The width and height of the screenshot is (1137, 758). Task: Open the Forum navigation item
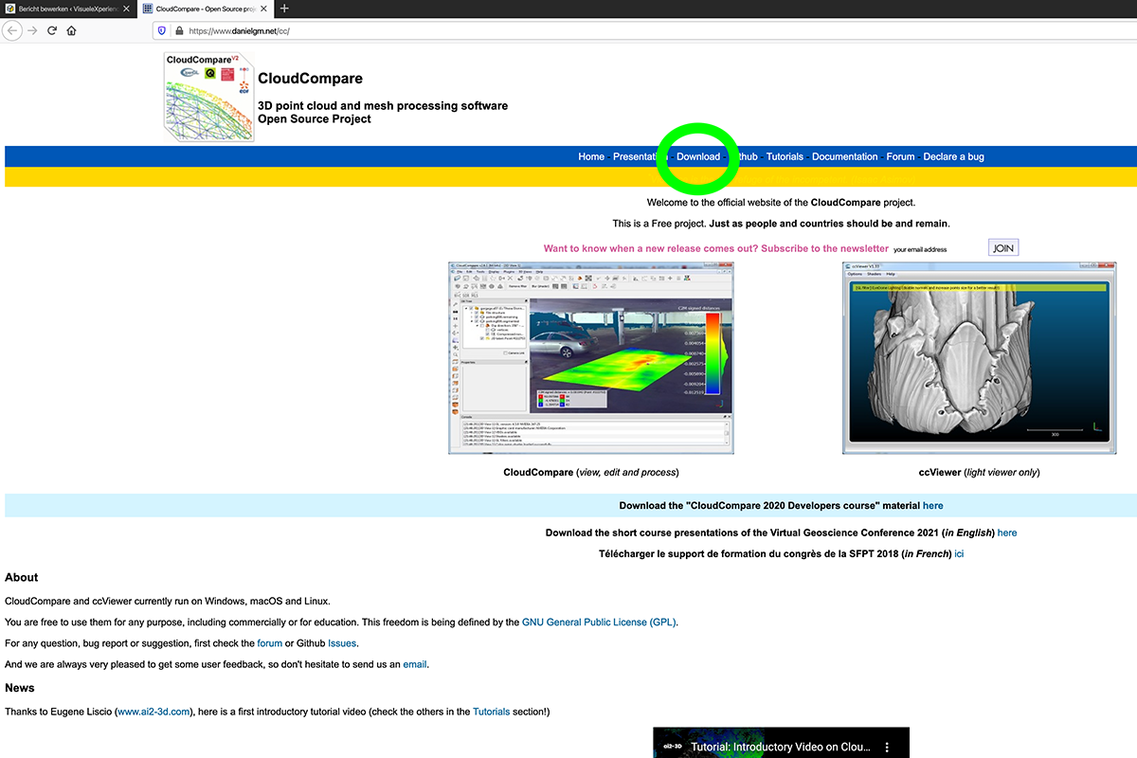901,156
